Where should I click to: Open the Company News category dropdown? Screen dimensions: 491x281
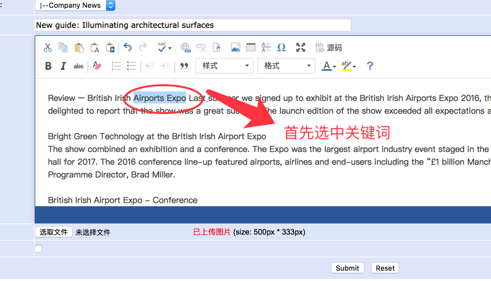[75, 5]
